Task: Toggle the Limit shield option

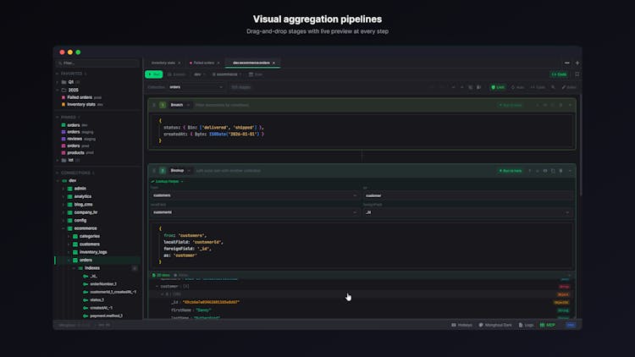Action: (x=498, y=86)
